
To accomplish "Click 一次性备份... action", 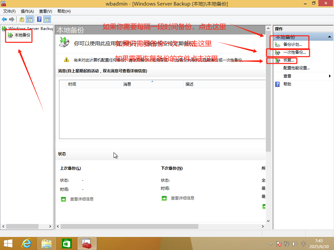I will 295,52.
